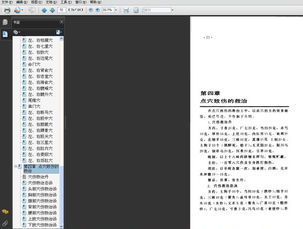303x229 pixels.
Task: Click the page number field showing 72
Action: pos(62,10)
